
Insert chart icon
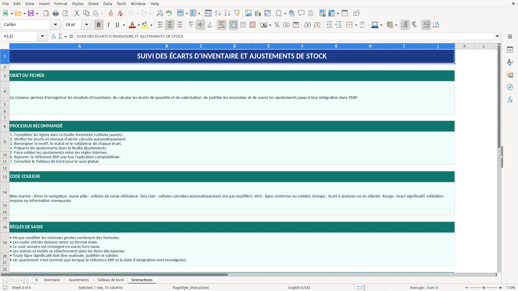[258, 13]
